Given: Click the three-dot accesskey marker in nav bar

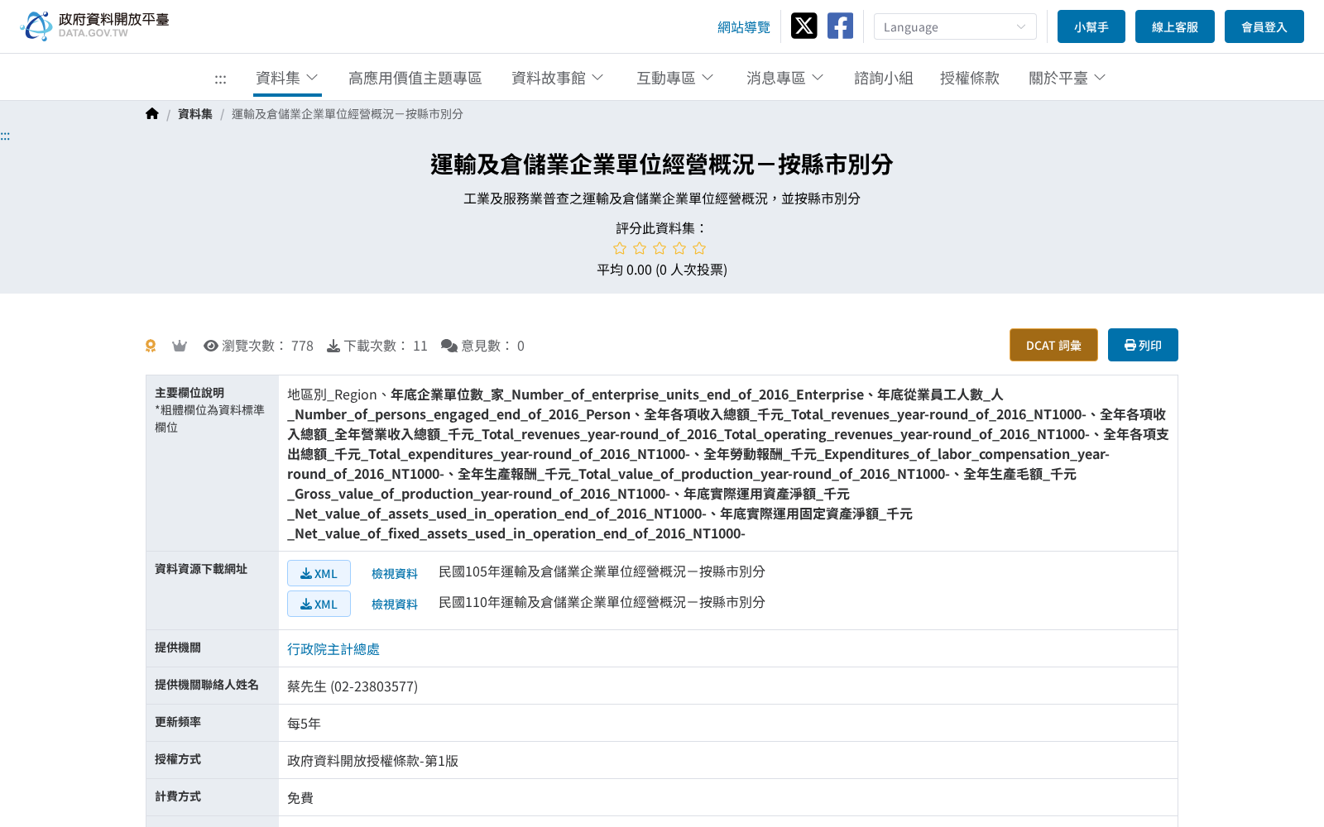Looking at the screenshot, I should click(220, 79).
